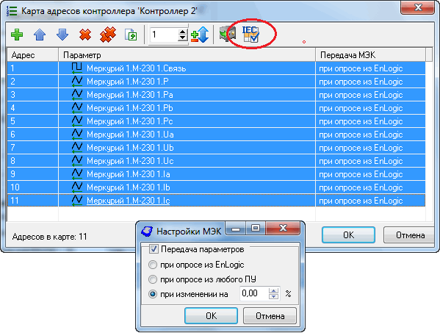Click the green plus add address icon
440x333 pixels.
(x=17, y=35)
